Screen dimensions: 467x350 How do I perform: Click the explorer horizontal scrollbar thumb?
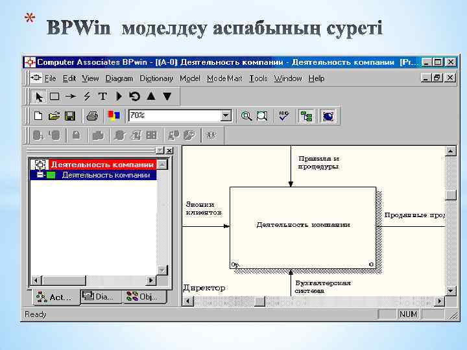pyautogui.click(x=64, y=280)
